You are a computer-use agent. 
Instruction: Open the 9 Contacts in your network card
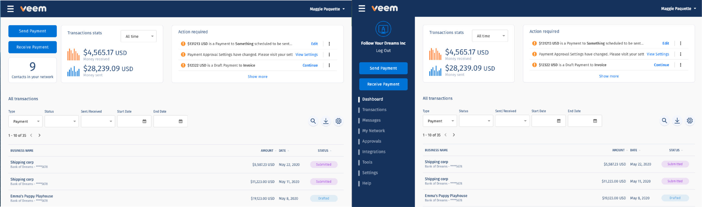(x=33, y=70)
